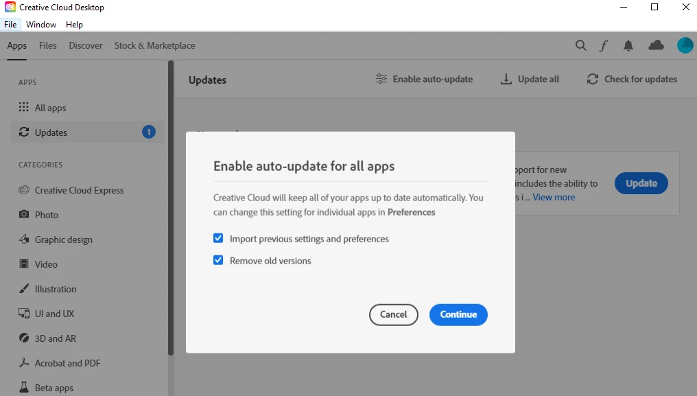The width and height of the screenshot is (697, 396).
Task: Click the Graphic design icon
Action: click(x=23, y=239)
